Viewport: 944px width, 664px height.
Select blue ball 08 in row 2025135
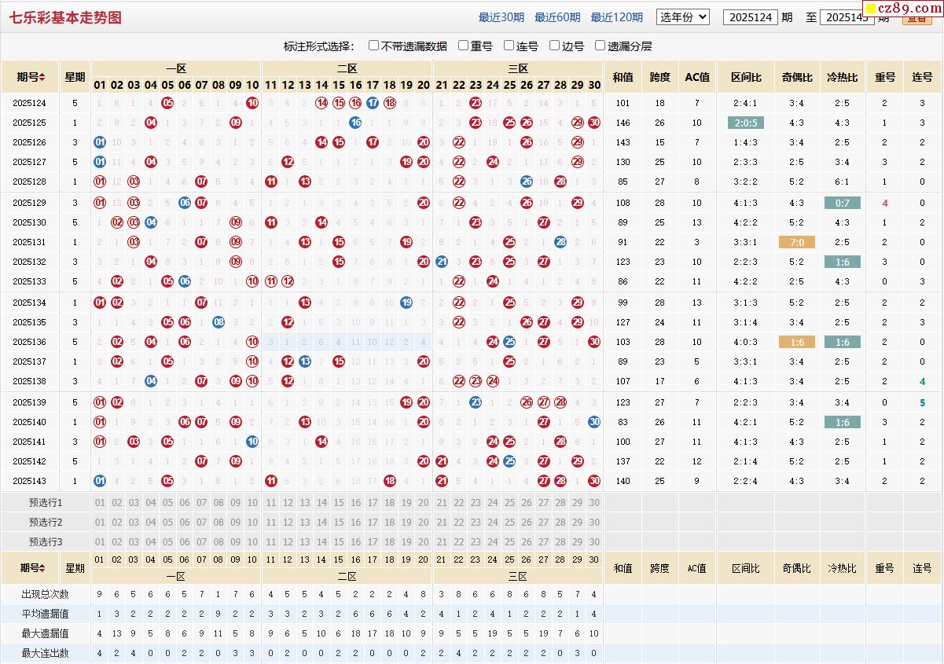pos(219,321)
